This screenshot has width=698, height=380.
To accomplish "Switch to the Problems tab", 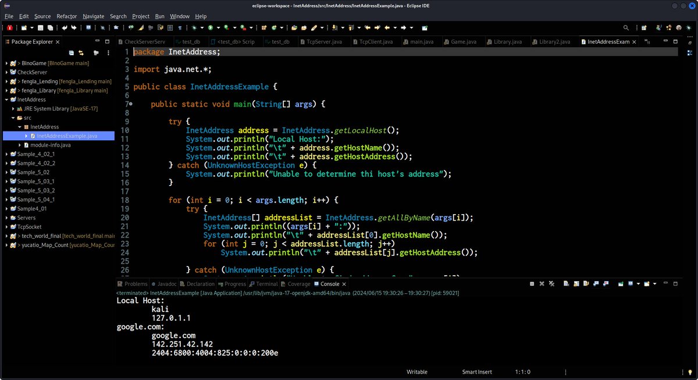I will pyautogui.click(x=132, y=284).
